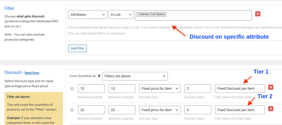Open Discount Type dropdown for tier 10
The height and width of the screenshot is (125, 282).
(160, 89)
